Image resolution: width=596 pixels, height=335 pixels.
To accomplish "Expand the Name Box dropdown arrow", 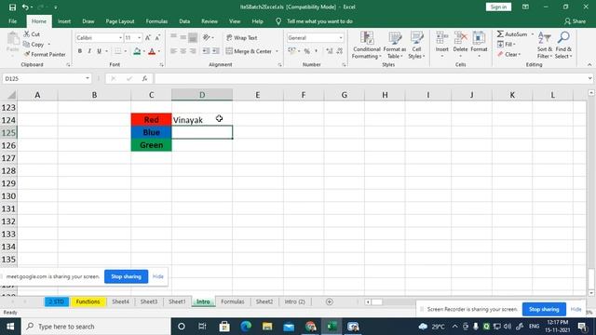I will pos(88,78).
